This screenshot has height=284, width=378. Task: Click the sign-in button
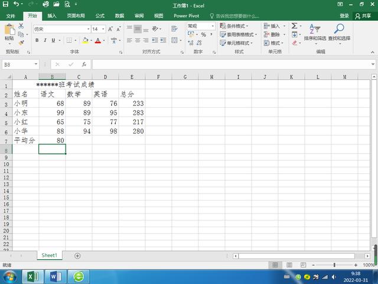click(344, 16)
